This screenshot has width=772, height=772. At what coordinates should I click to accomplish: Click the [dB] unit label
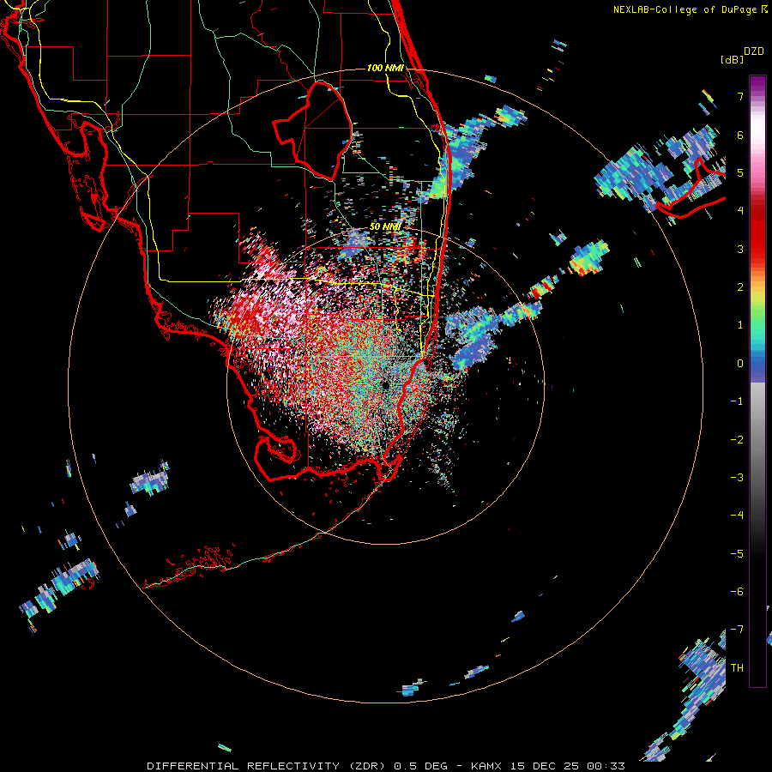pyautogui.click(x=732, y=59)
